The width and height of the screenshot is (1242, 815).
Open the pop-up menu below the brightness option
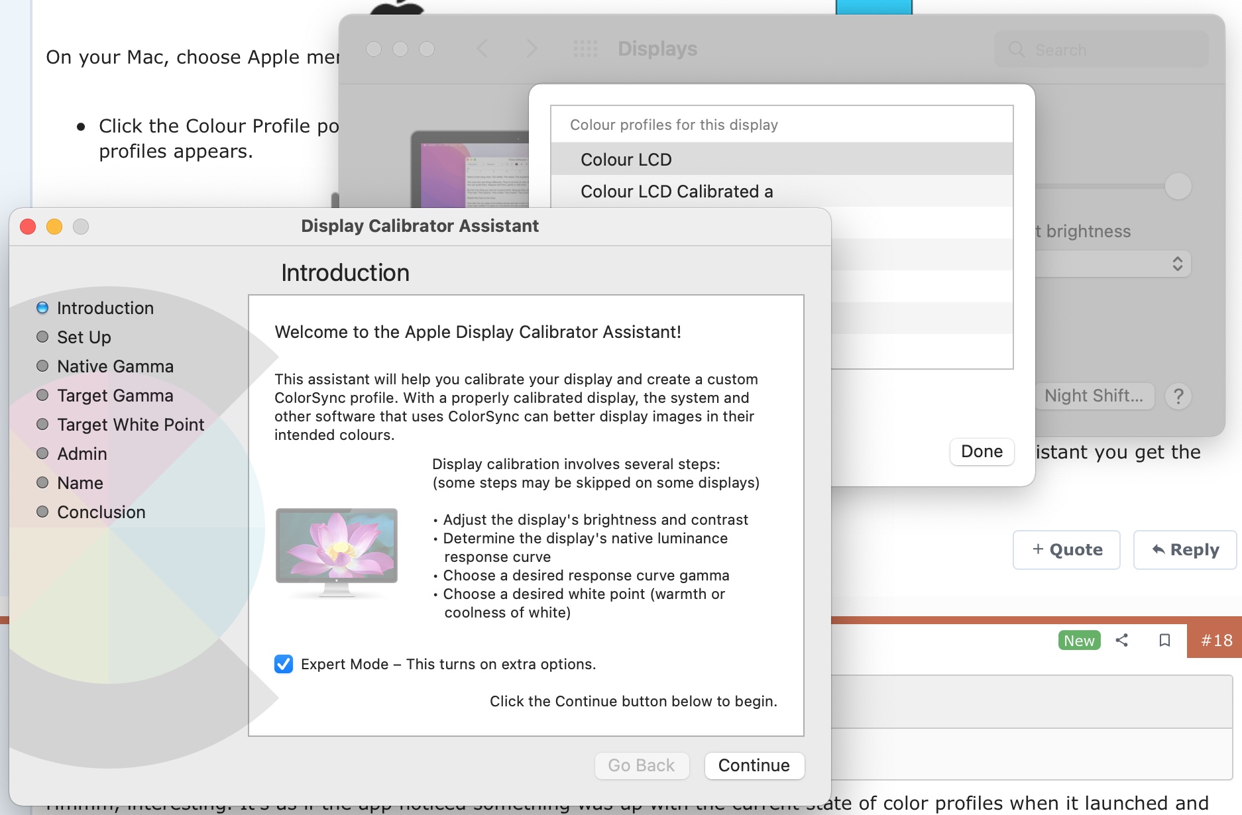click(x=1113, y=264)
